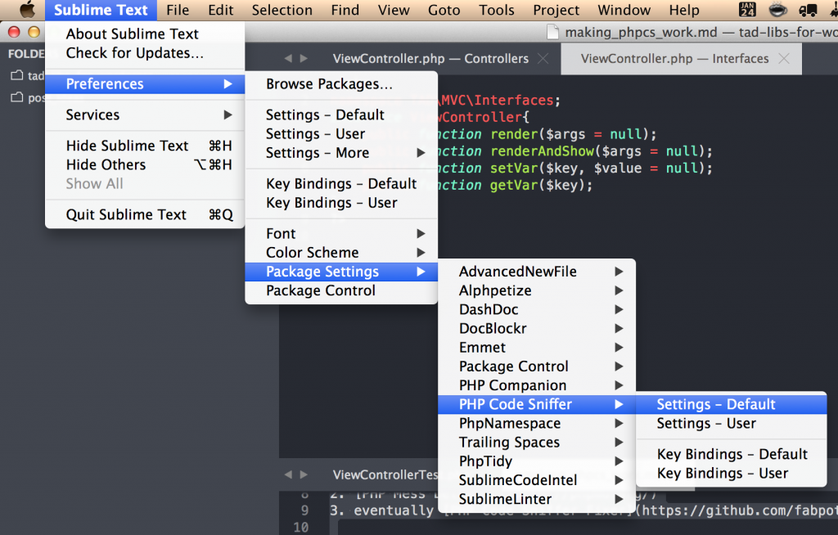
Task: Click the markdown file icon in title bar
Action: [x=553, y=32]
